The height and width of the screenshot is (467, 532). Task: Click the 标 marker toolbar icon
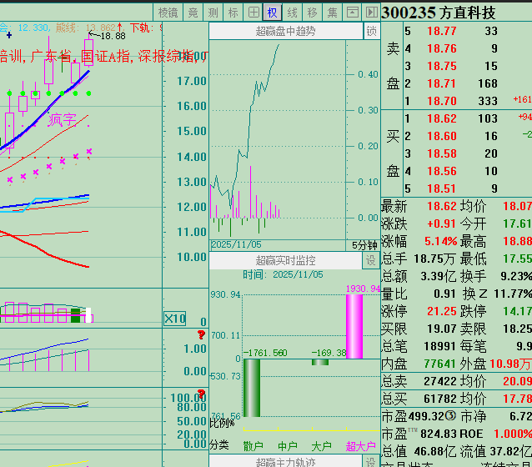pyautogui.click(x=233, y=12)
